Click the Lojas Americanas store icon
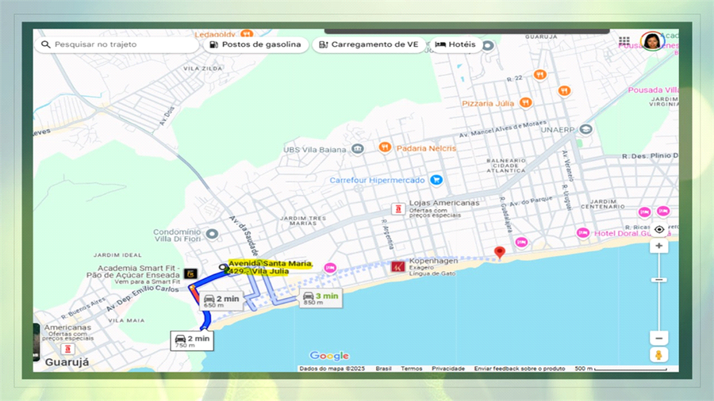 pos(397,208)
